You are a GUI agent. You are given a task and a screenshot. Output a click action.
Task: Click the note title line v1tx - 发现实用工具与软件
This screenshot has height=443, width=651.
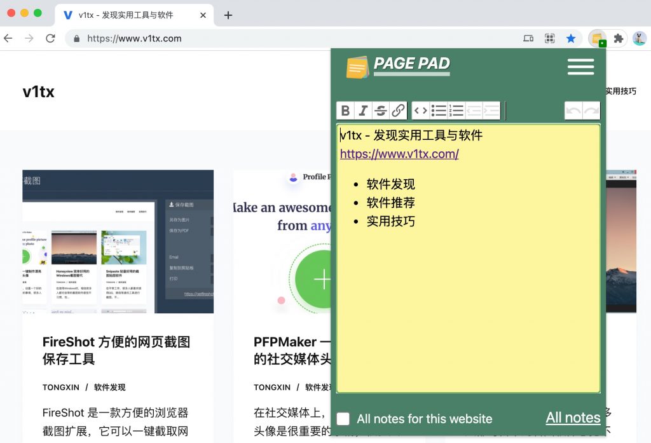(x=411, y=135)
